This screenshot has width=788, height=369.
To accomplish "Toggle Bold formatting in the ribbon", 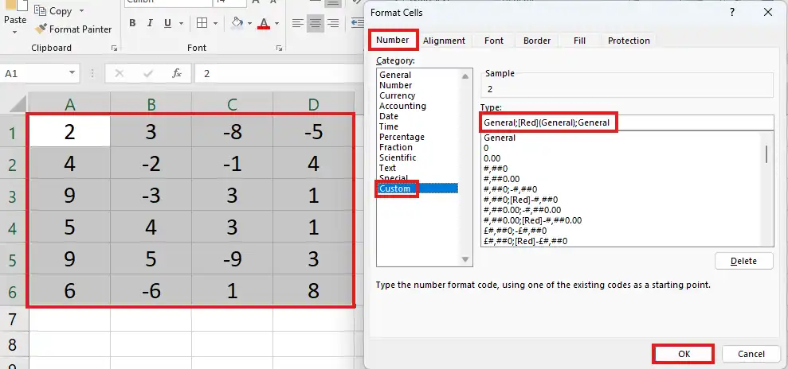I will 132,23.
